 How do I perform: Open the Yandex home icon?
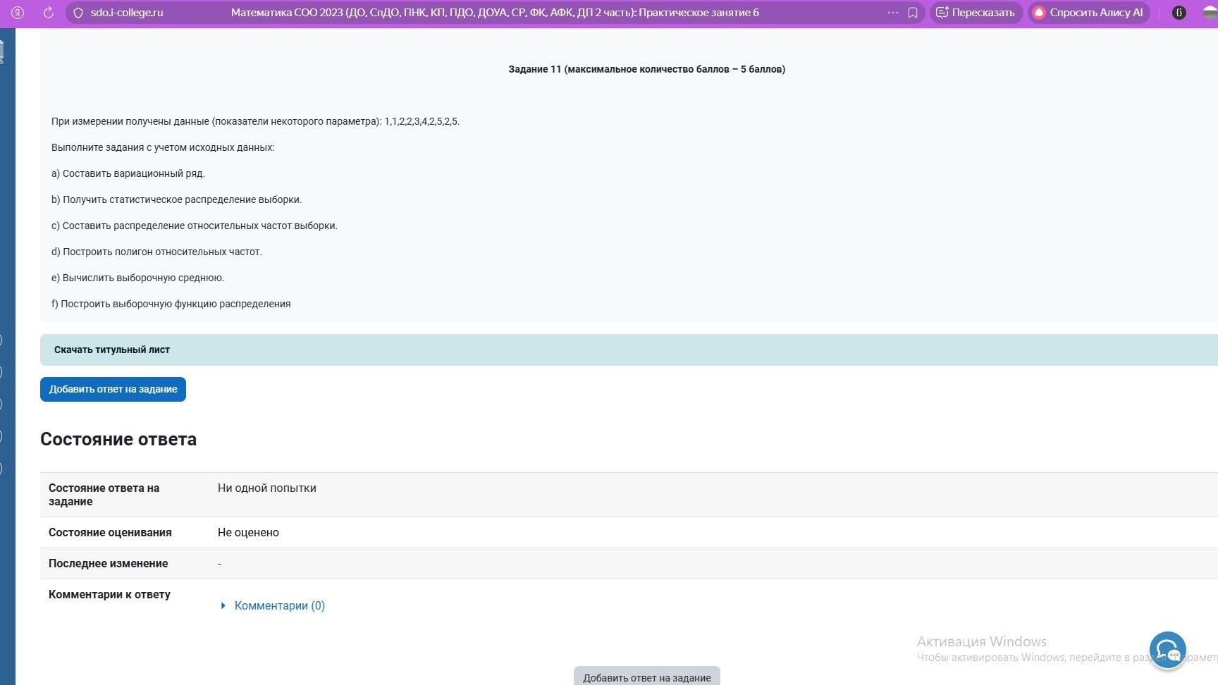(x=18, y=13)
